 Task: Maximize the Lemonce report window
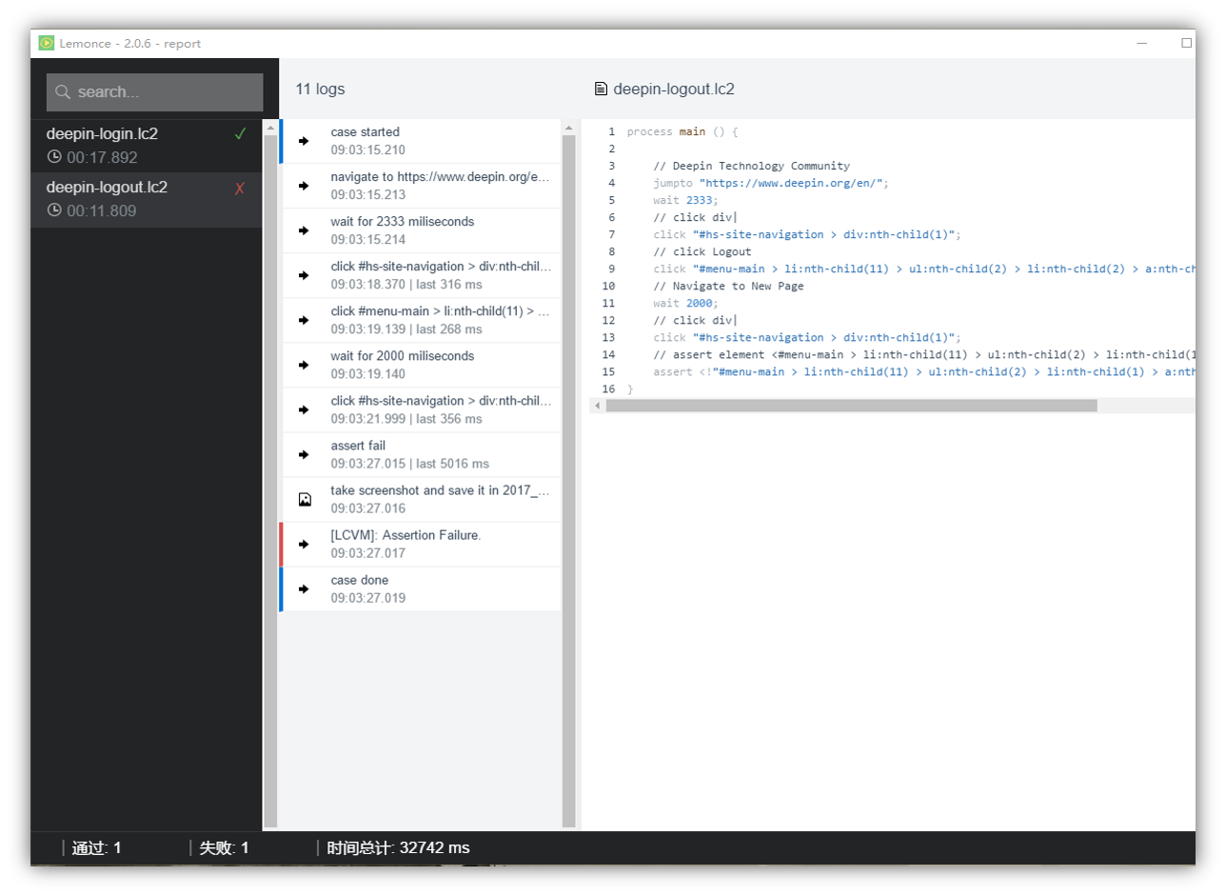tap(1186, 43)
